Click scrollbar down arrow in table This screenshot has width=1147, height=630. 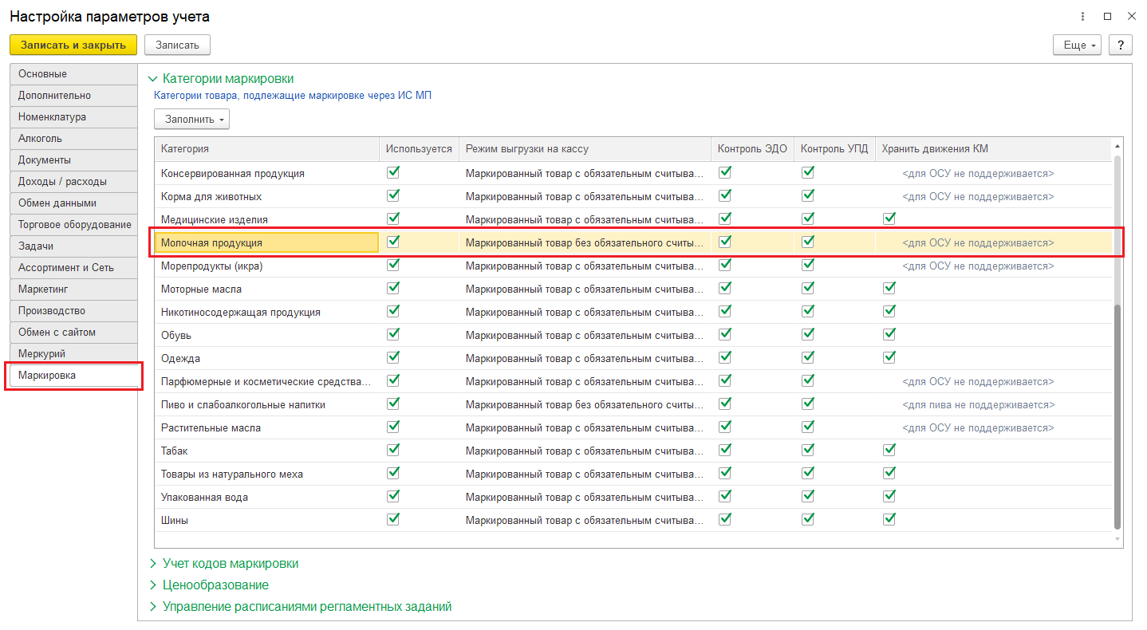click(x=1117, y=540)
